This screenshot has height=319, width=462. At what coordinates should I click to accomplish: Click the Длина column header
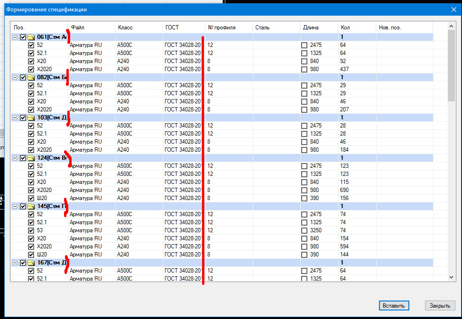pyautogui.click(x=319, y=27)
